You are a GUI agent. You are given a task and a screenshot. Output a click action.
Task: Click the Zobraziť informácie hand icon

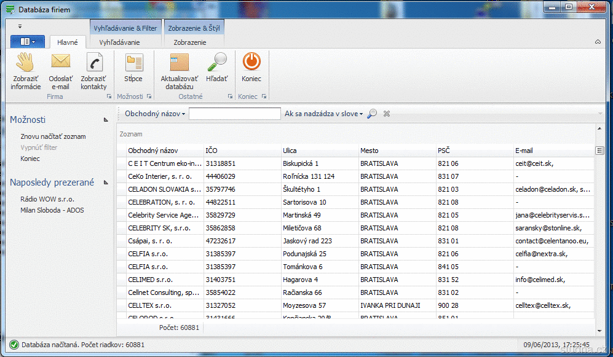click(25, 62)
